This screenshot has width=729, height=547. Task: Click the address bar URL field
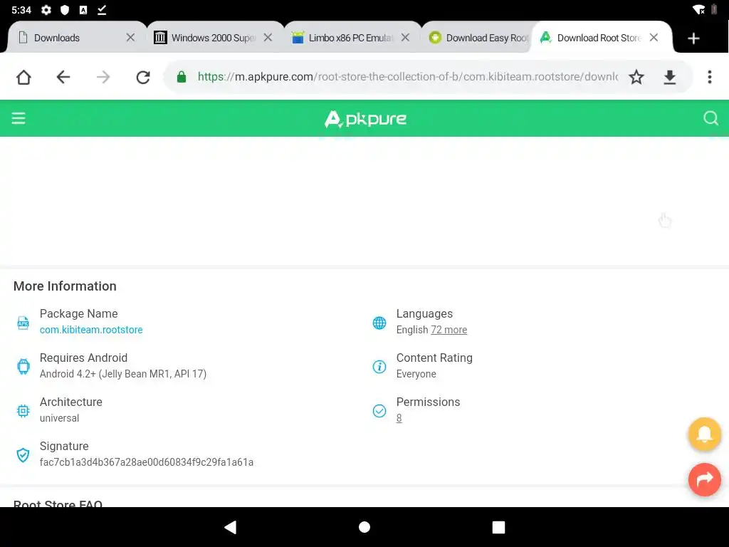[408, 77]
